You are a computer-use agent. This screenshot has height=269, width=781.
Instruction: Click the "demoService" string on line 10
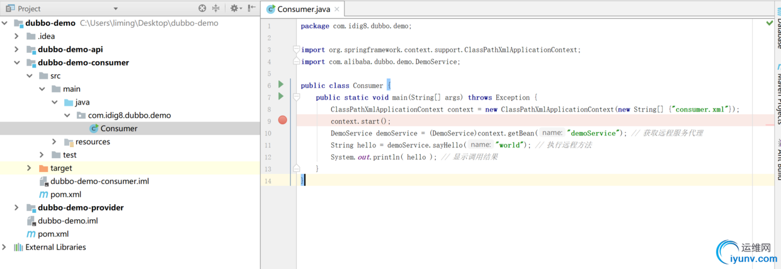592,133
